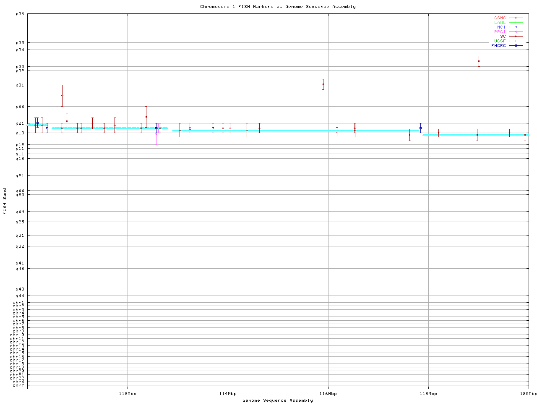This screenshot has width=537, height=403.
Task: Click the 120Mbp x-axis tick label
Action: (x=528, y=394)
